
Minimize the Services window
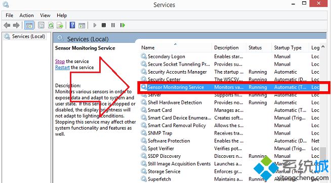[293, 4]
